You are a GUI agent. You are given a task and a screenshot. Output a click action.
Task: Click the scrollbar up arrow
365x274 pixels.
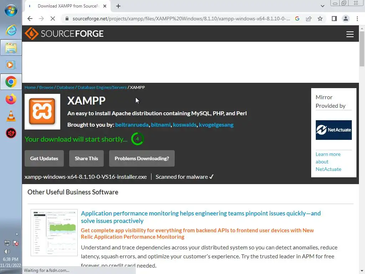362,28
